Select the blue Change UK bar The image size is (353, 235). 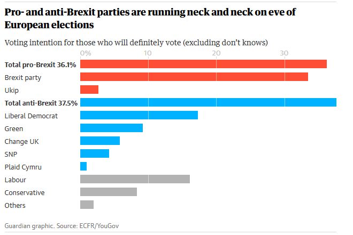pos(99,141)
